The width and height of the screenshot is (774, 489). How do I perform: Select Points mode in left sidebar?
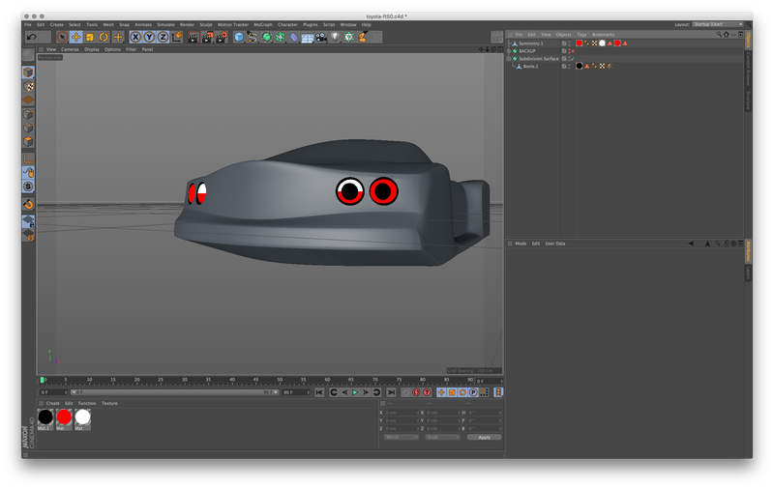29,114
